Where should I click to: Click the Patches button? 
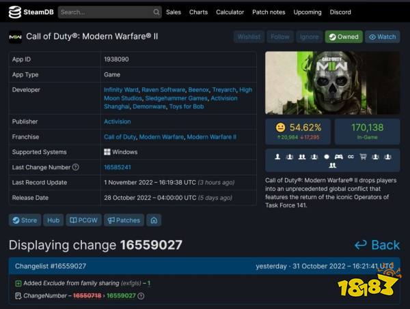(x=124, y=220)
